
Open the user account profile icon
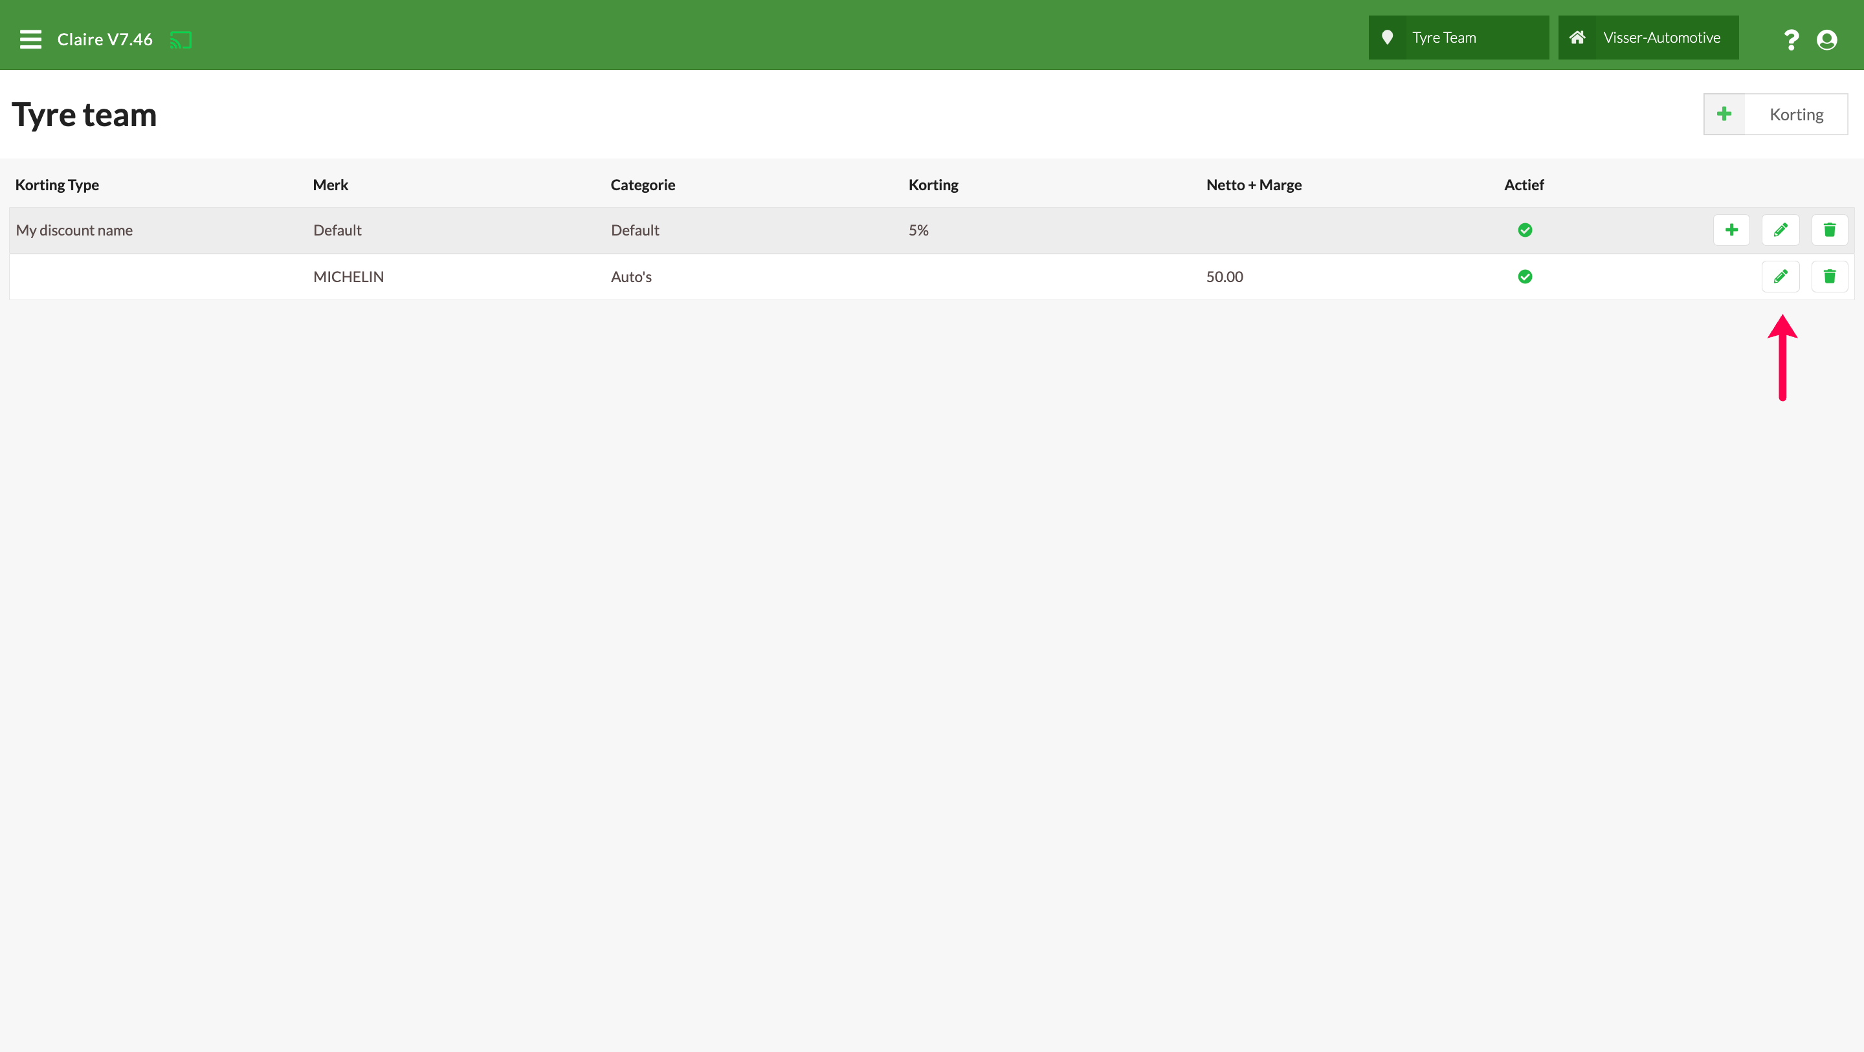click(x=1827, y=39)
